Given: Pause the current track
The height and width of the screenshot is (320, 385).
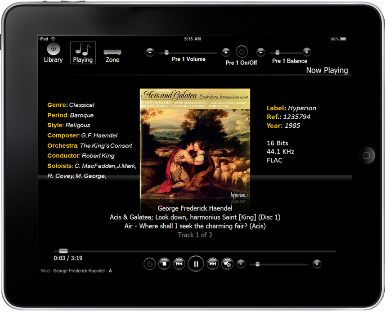Looking at the screenshot, I should pos(196,264).
